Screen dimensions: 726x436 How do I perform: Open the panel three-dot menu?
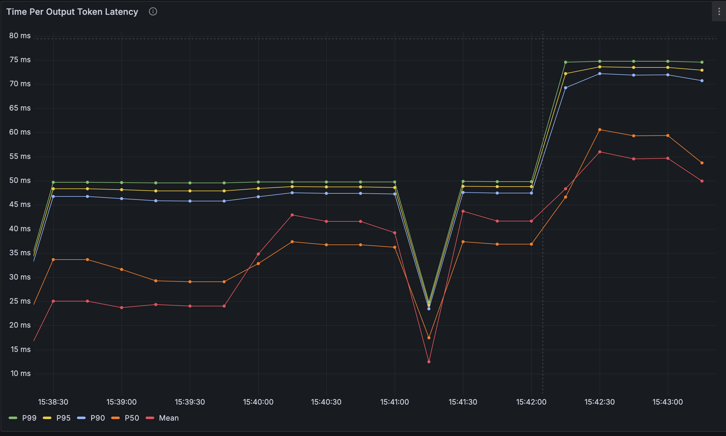[719, 12]
